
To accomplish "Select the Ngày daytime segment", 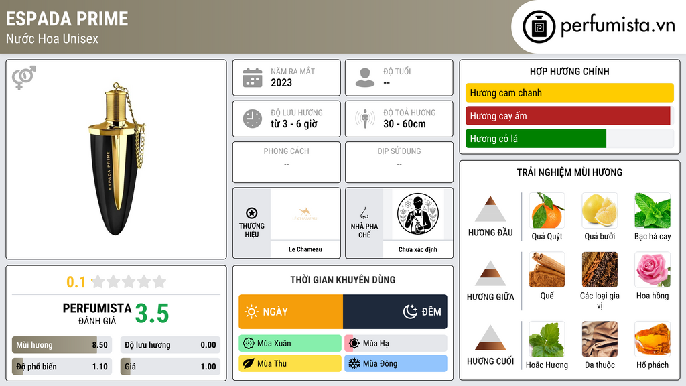I will pyautogui.click(x=291, y=312).
